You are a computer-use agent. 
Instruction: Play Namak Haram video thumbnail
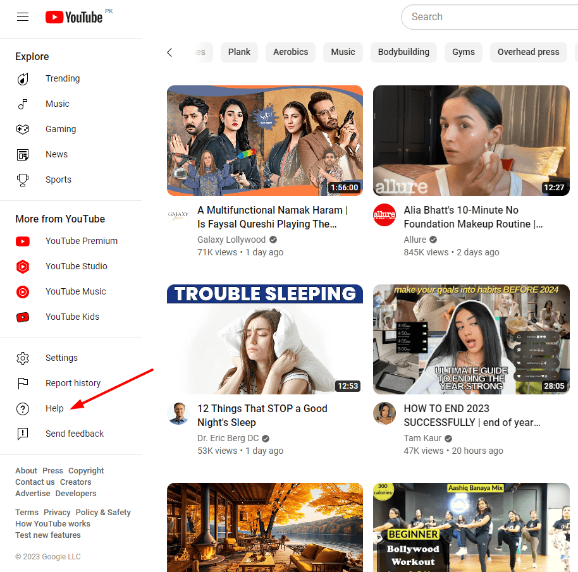point(265,140)
